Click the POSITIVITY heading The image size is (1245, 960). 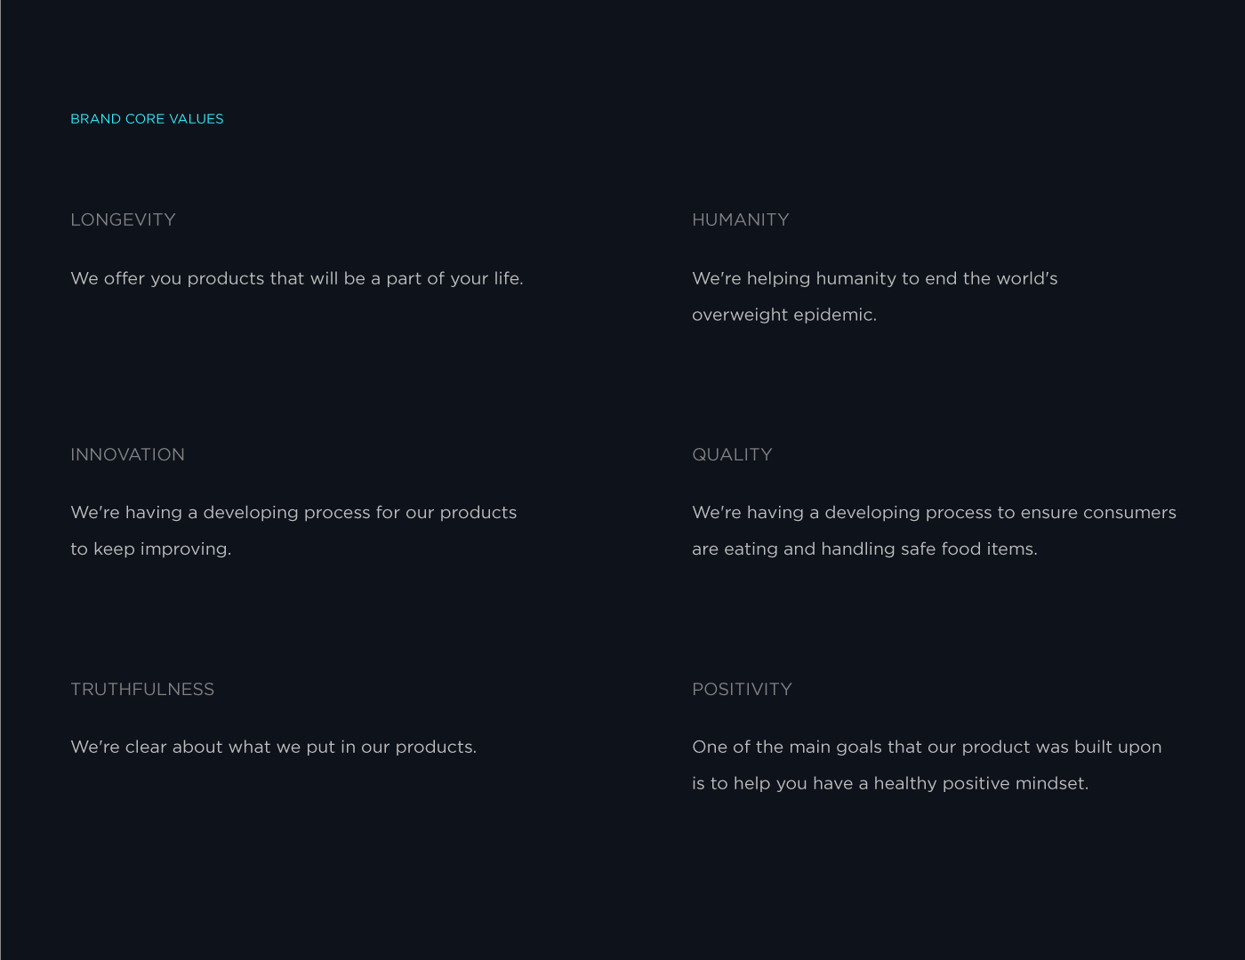click(742, 689)
